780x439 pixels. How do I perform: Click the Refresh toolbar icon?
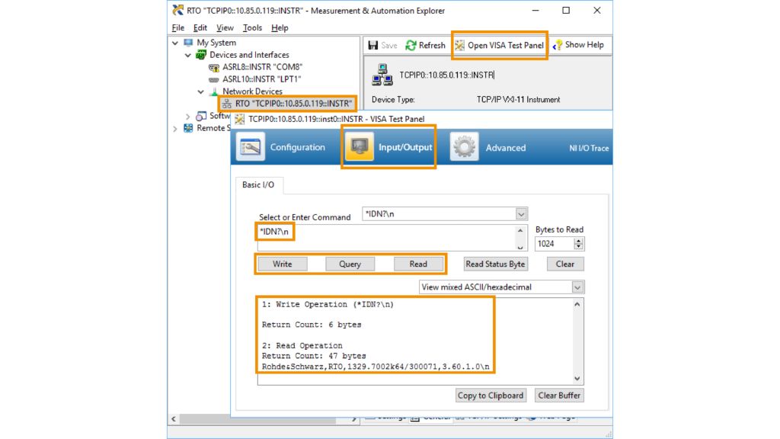[411, 45]
